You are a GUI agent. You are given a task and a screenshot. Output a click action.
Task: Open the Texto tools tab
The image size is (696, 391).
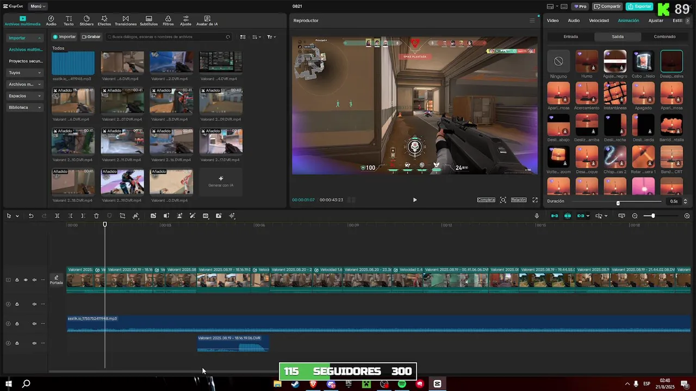click(69, 21)
